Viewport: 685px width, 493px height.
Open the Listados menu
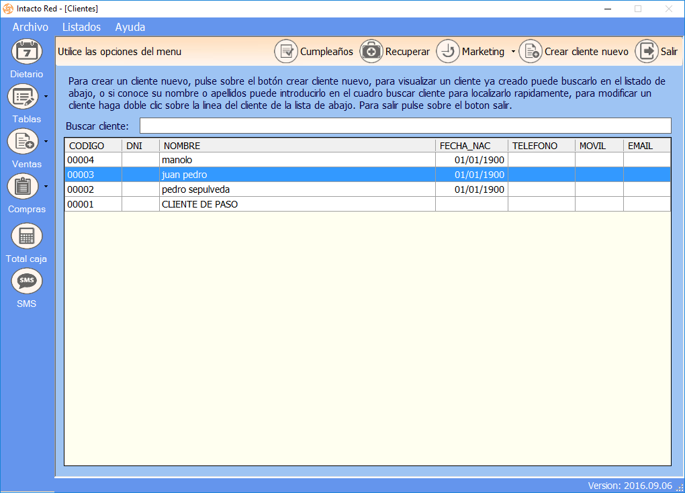coord(81,27)
